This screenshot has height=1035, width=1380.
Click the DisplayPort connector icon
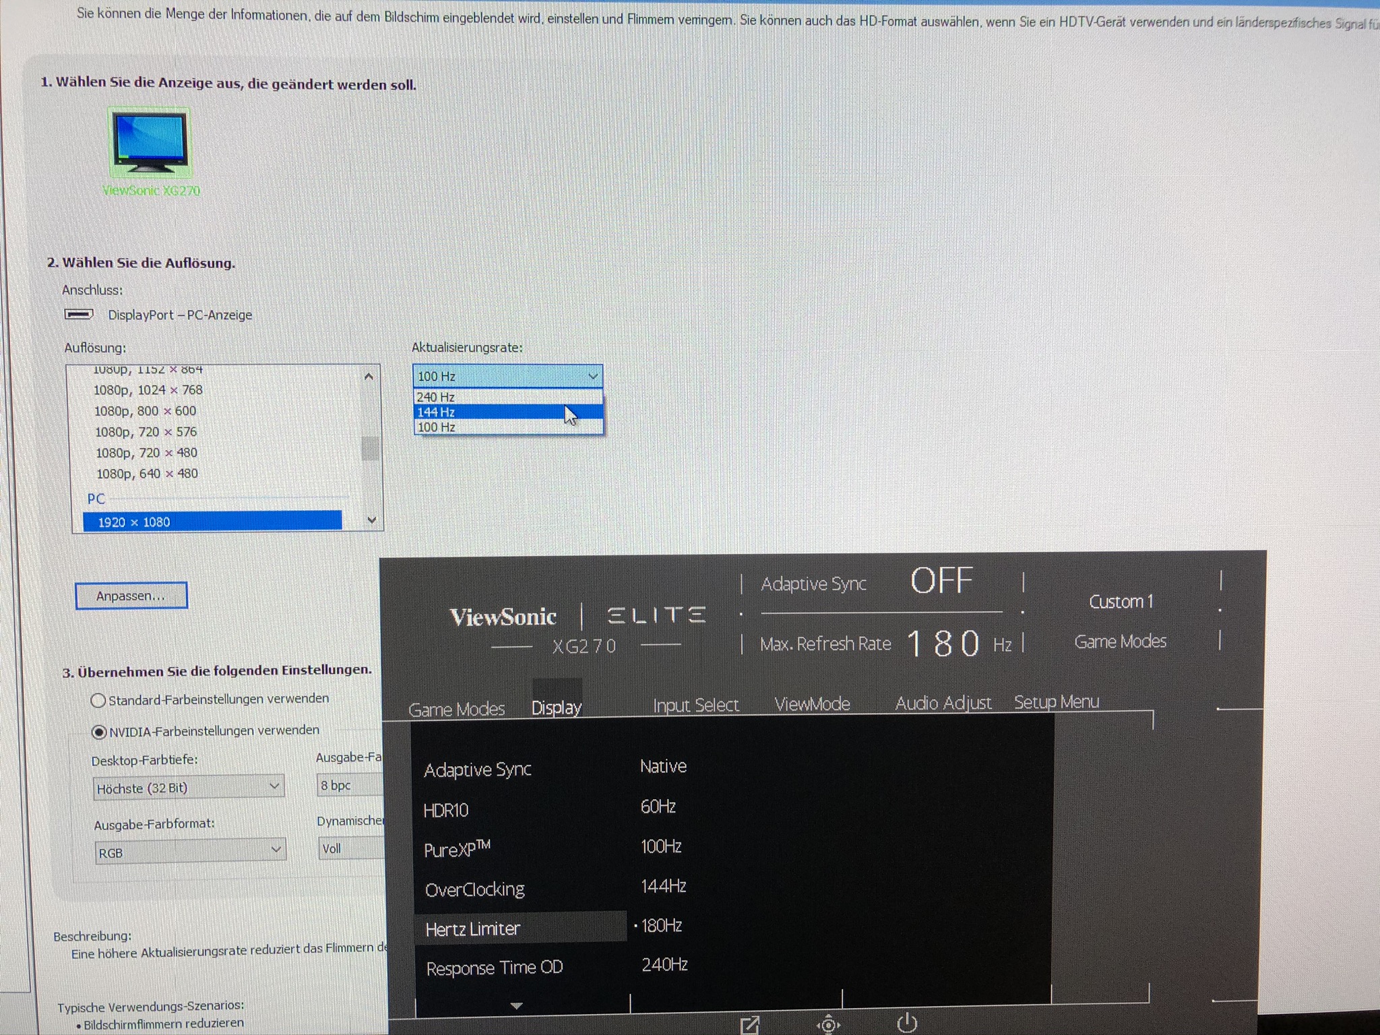coord(79,314)
